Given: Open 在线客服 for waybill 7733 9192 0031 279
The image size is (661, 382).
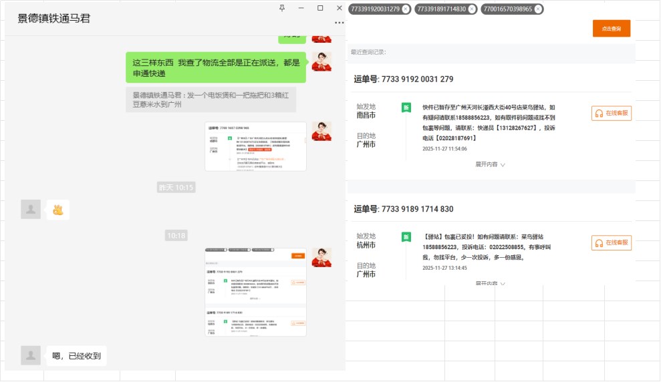Looking at the screenshot, I should tap(611, 114).
